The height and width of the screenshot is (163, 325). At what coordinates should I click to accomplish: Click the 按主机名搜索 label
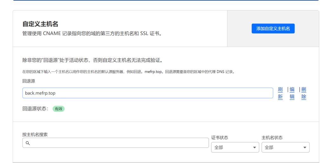point(35,134)
